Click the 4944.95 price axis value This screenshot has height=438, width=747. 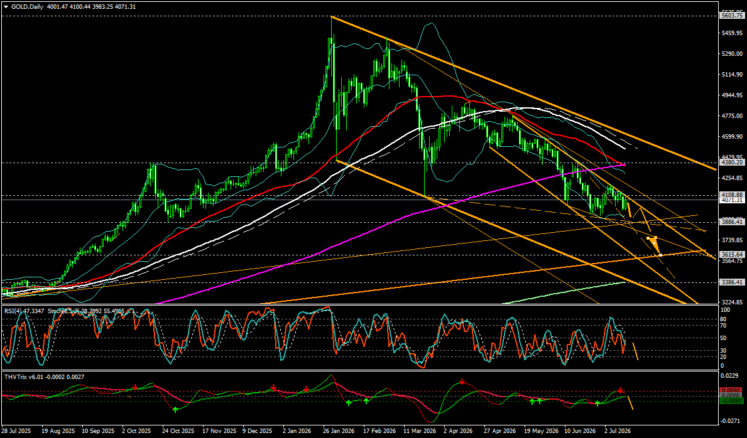click(733, 95)
